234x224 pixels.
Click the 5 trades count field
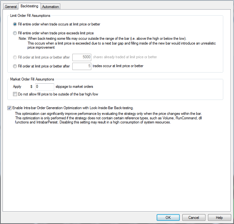click(82, 66)
